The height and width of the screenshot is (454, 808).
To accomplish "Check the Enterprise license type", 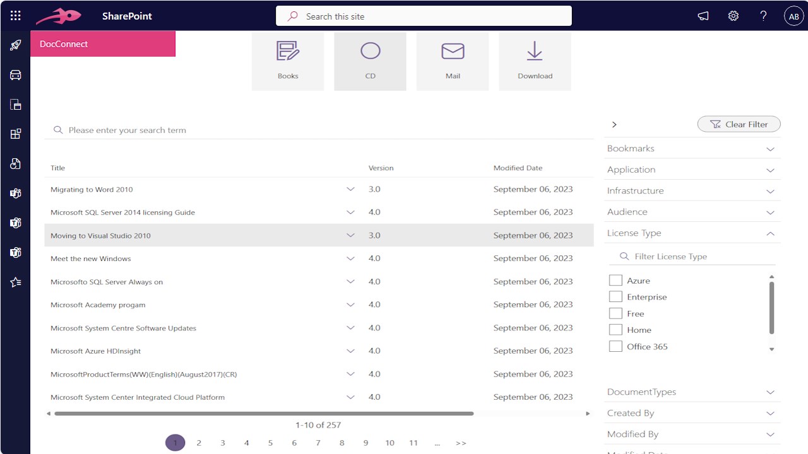I will click(615, 296).
